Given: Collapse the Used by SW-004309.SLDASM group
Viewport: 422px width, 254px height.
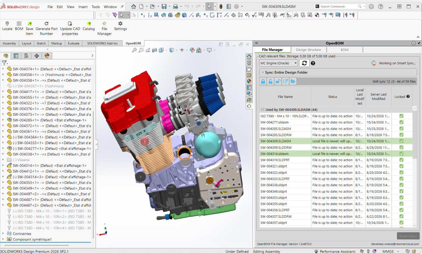Looking at the screenshot, I should click(262, 109).
